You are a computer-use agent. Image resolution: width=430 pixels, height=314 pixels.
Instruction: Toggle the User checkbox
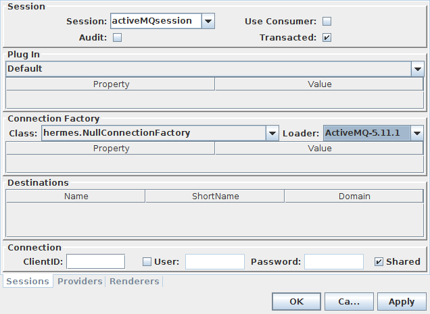147,261
